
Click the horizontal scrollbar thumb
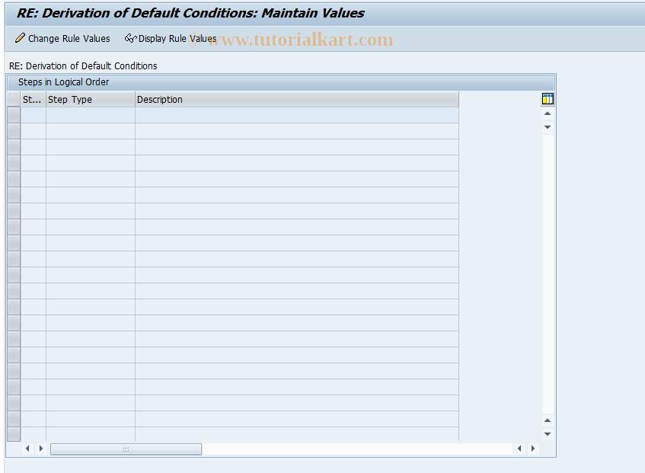126,449
